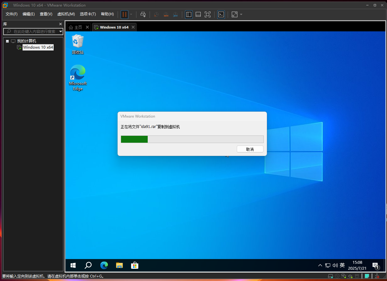Viewport: 387px width, 281px height.
Task: Expand the library search filter dropdown
Action: (61, 31)
